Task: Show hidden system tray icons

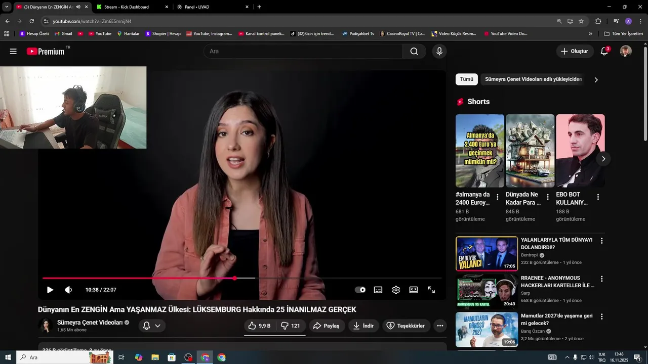Action: (567, 357)
